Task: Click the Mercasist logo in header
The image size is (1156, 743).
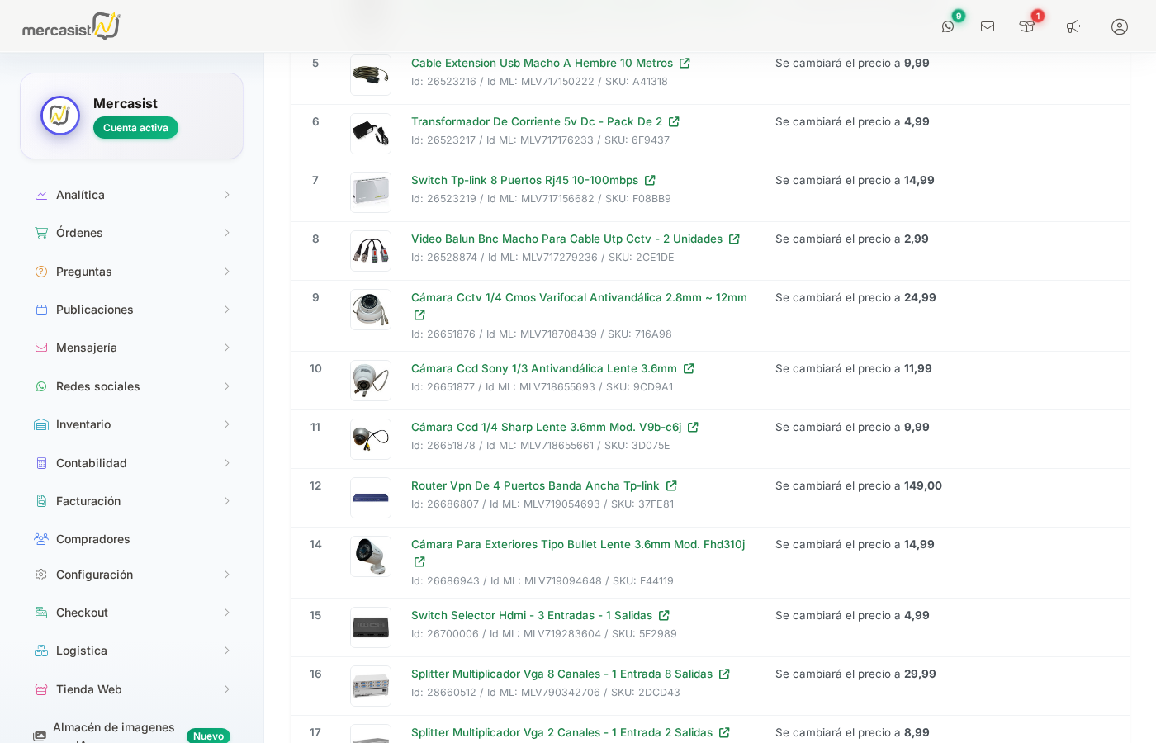Action: coord(71,26)
